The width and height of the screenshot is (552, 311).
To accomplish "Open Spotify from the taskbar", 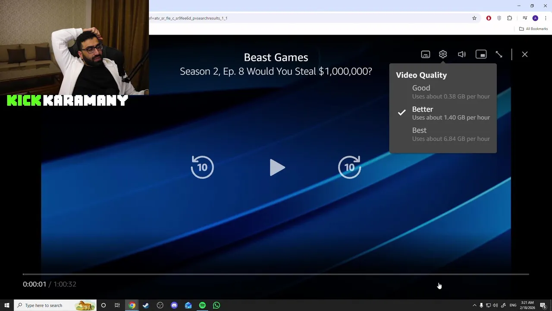I will click(x=202, y=305).
